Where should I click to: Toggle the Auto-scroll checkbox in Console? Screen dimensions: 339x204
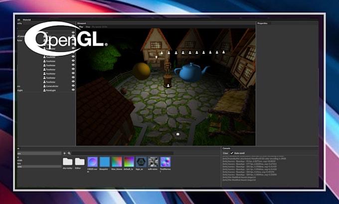232,153
